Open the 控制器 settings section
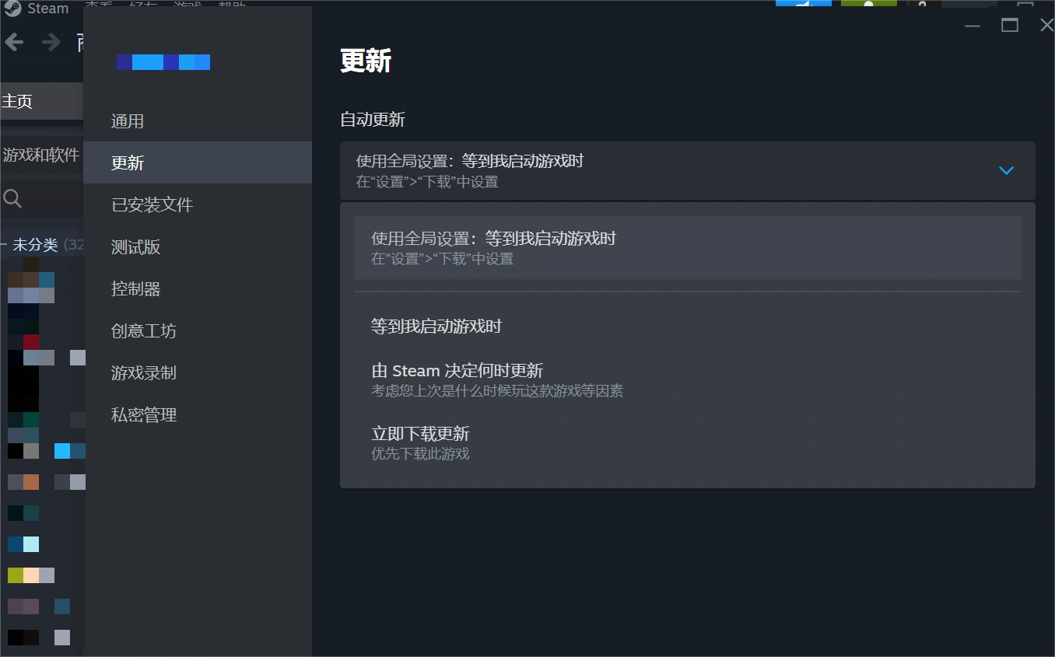The image size is (1055, 657). [135, 288]
